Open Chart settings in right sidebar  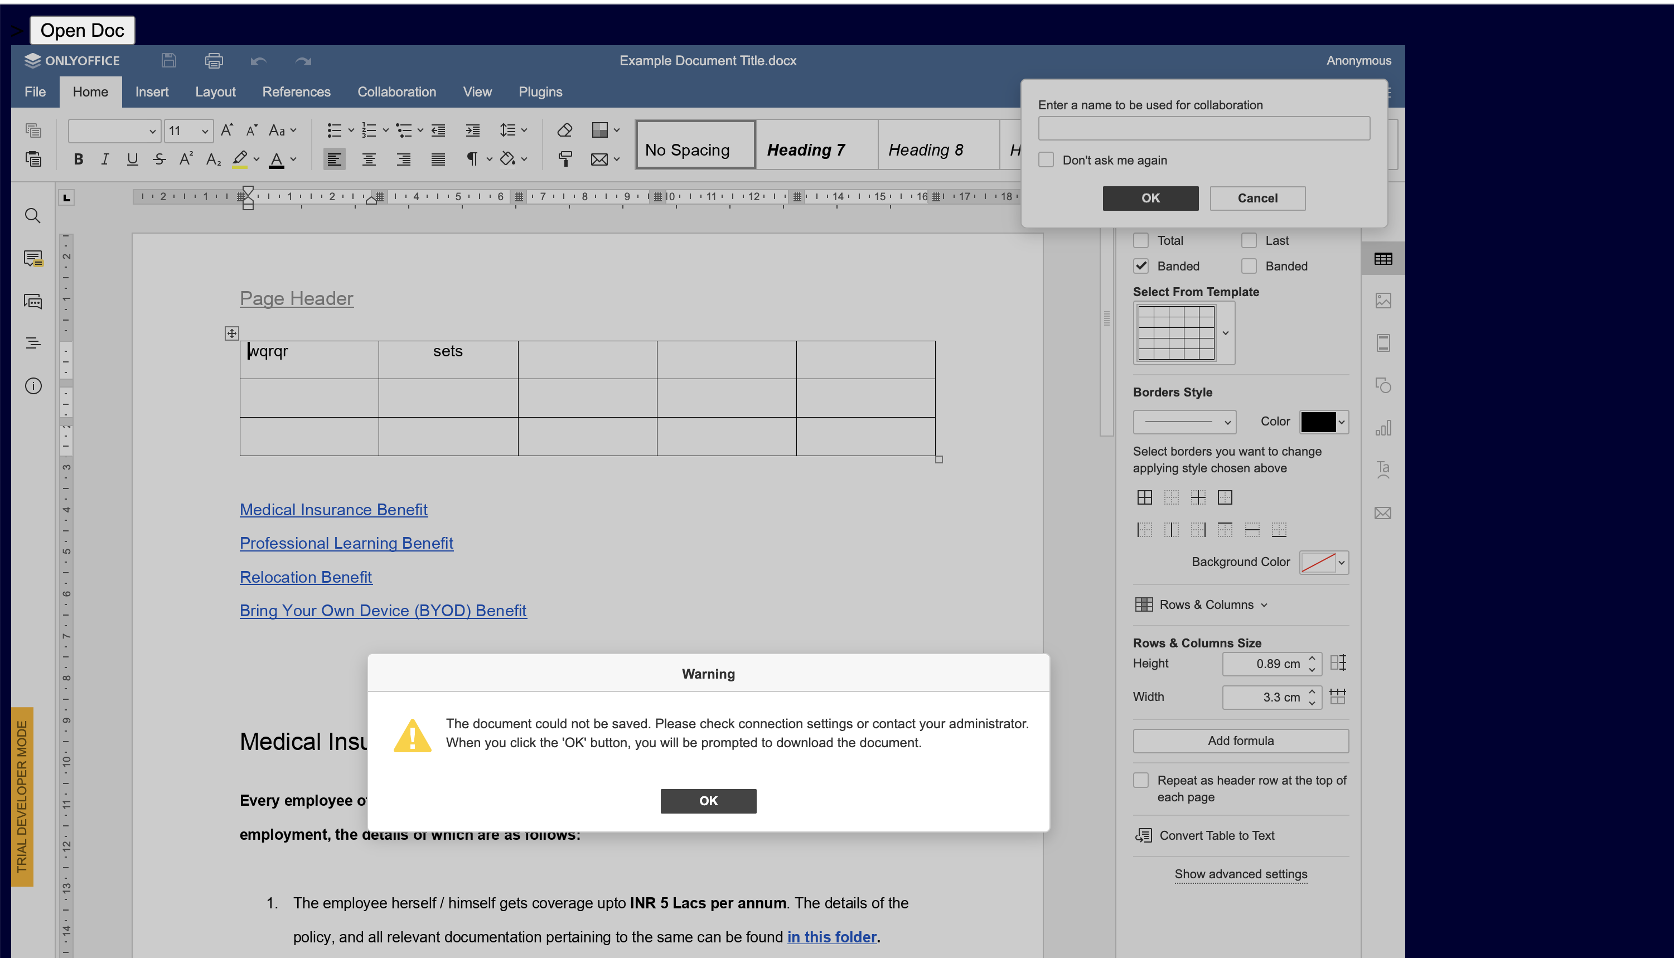coord(1382,428)
